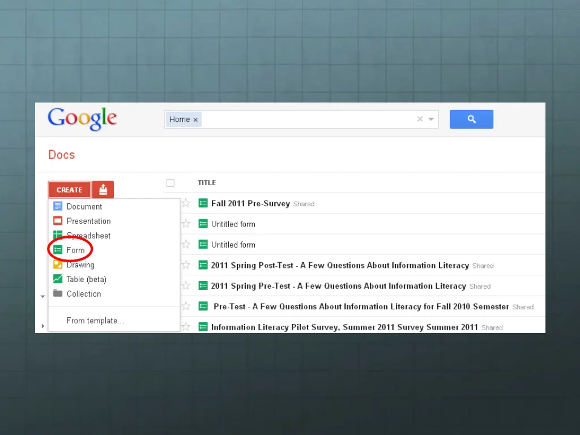This screenshot has width=580, height=435.
Task: Click the form icon beside Information Literacy Pilot Survey
Action: (x=203, y=327)
